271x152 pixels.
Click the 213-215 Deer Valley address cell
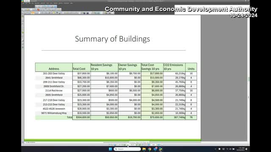[54, 104]
